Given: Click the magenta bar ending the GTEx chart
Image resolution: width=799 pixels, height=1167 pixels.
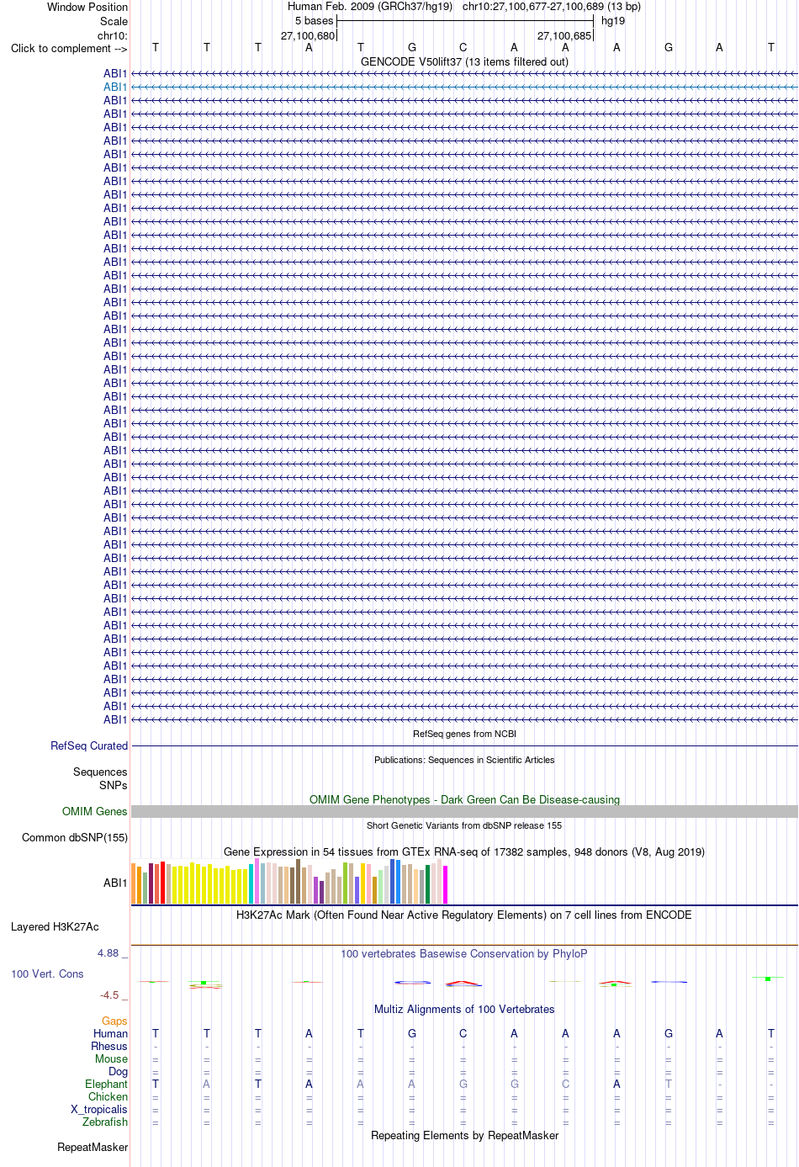Looking at the screenshot, I should (446, 884).
